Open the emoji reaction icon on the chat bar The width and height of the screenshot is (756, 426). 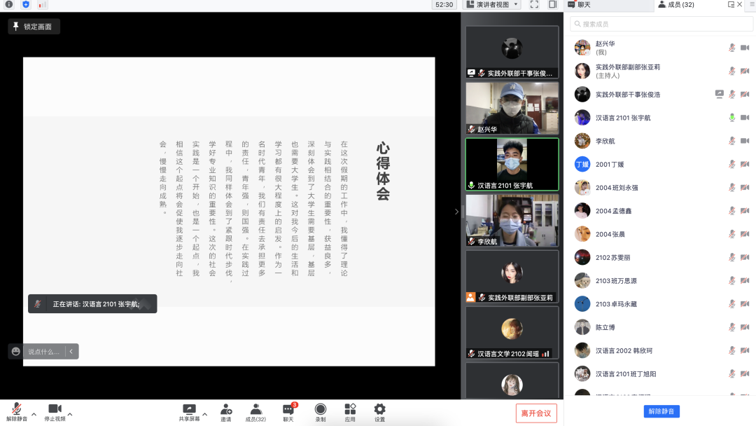coord(16,351)
